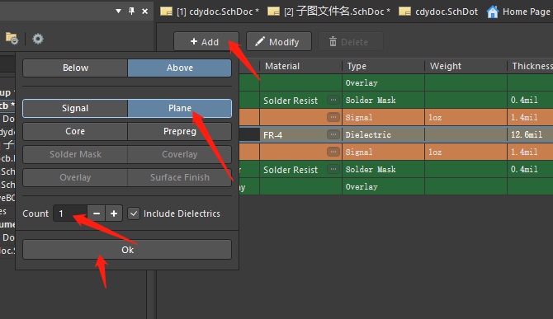Select the second Signal 1.4mil thickness cell
Viewport: 553px width, 319px height.
click(530, 152)
